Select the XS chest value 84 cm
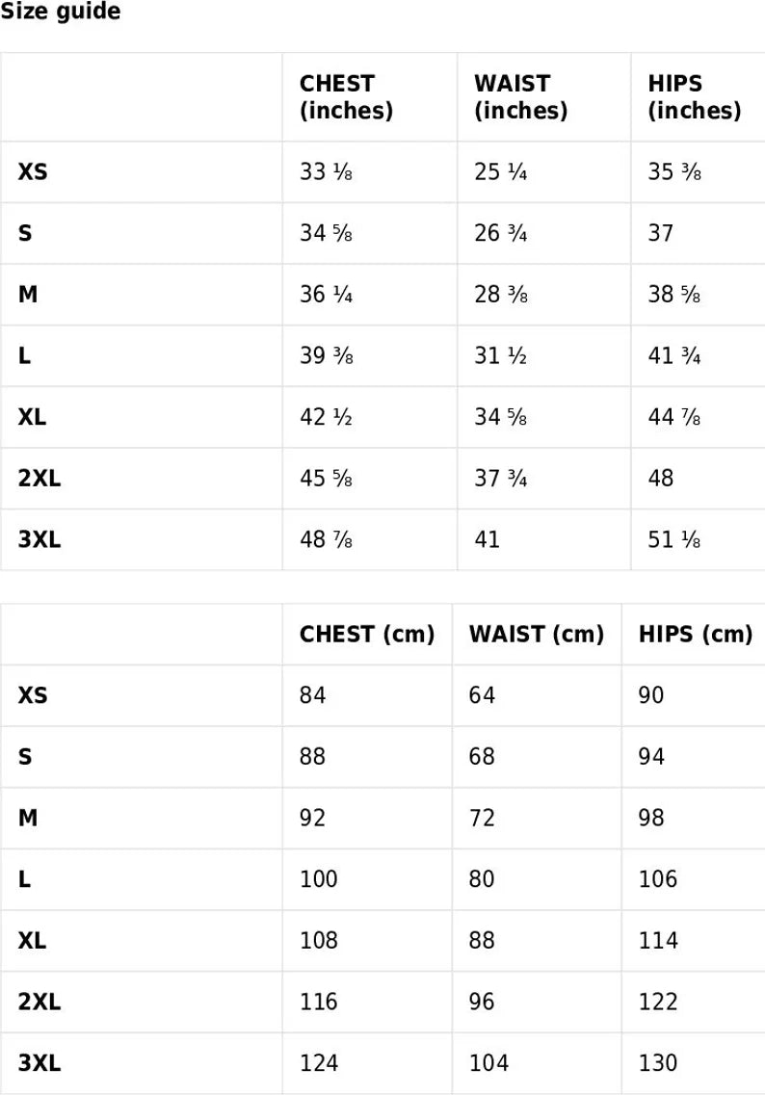765x1095 pixels. pos(313,695)
